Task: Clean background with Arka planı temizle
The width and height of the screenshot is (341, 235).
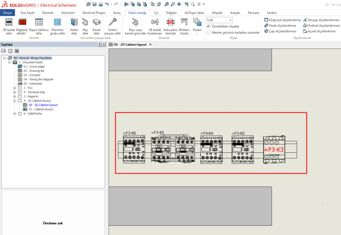Action: [x=170, y=22]
